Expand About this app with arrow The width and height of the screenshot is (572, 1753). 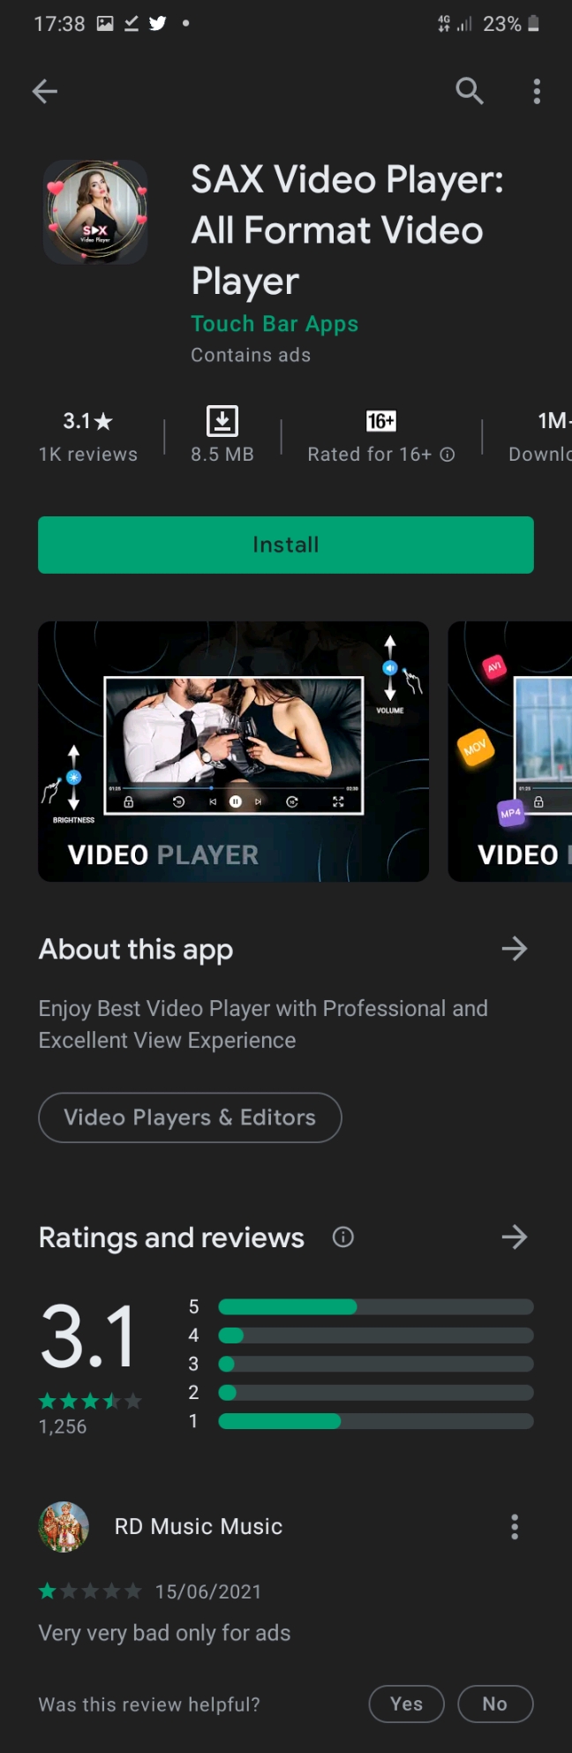coord(514,949)
